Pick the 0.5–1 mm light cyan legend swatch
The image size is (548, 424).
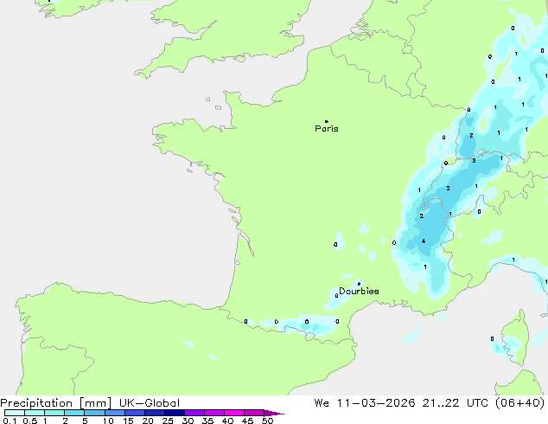(35, 413)
